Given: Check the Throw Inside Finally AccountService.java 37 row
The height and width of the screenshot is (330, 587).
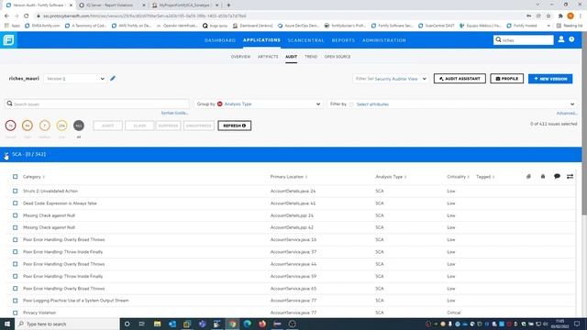Looking at the screenshot, I should pos(15,252).
